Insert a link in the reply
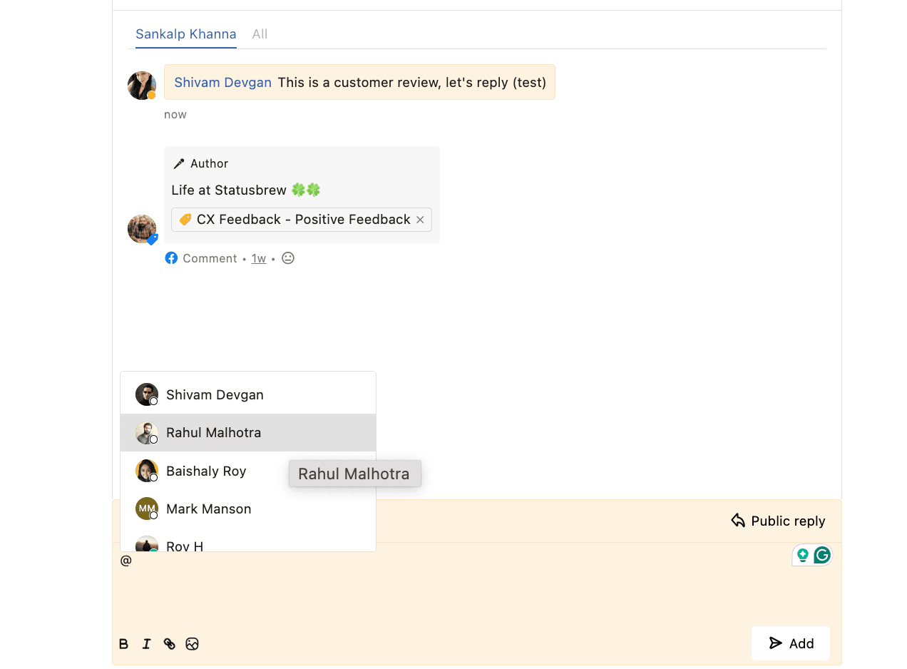The height and width of the screenshot is (669, 907). pos(169,644)
